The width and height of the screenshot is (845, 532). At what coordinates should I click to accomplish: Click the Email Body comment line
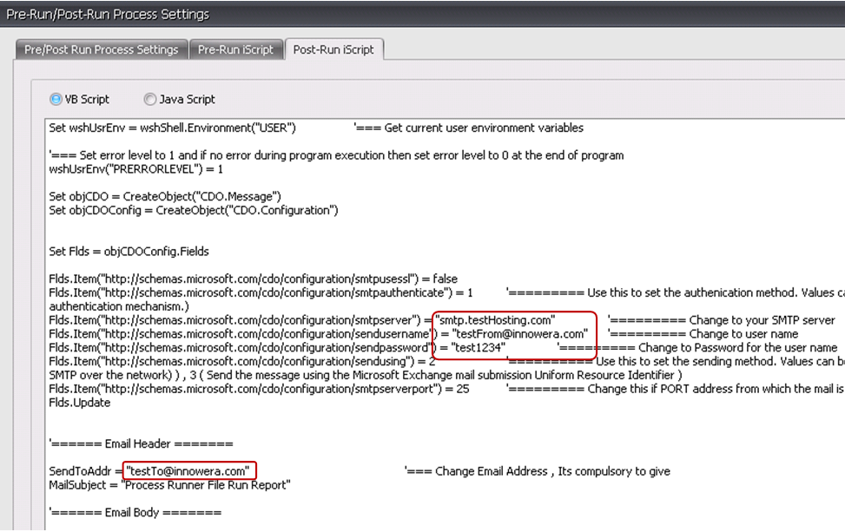pos(135,513)
